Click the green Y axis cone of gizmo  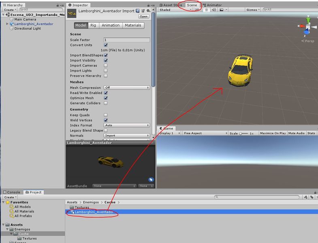308,20
